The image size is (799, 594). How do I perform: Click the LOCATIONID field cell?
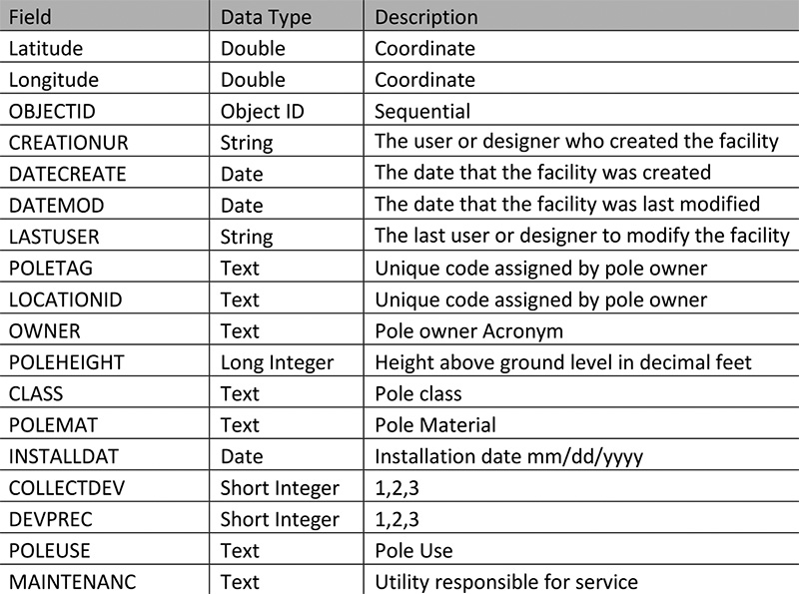pos(63,298)
